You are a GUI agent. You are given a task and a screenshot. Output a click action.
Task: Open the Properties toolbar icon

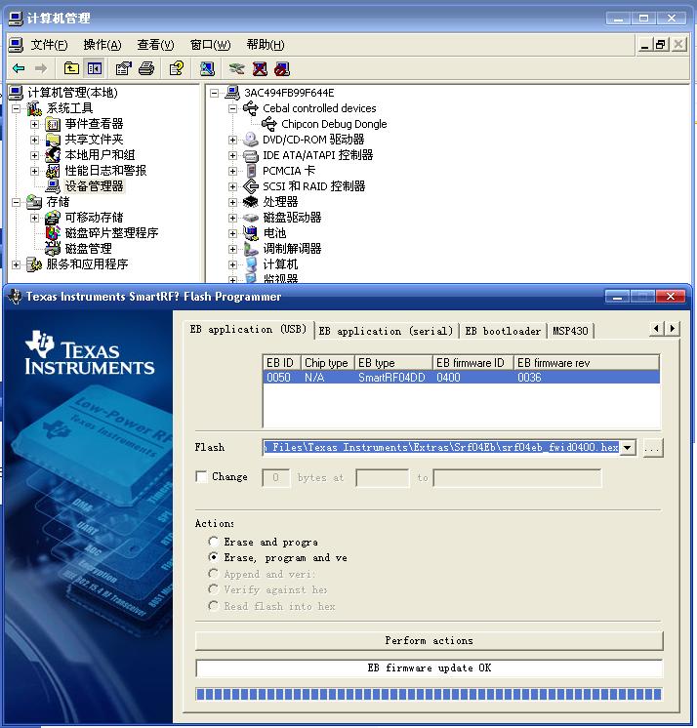(x=124, y=68)
